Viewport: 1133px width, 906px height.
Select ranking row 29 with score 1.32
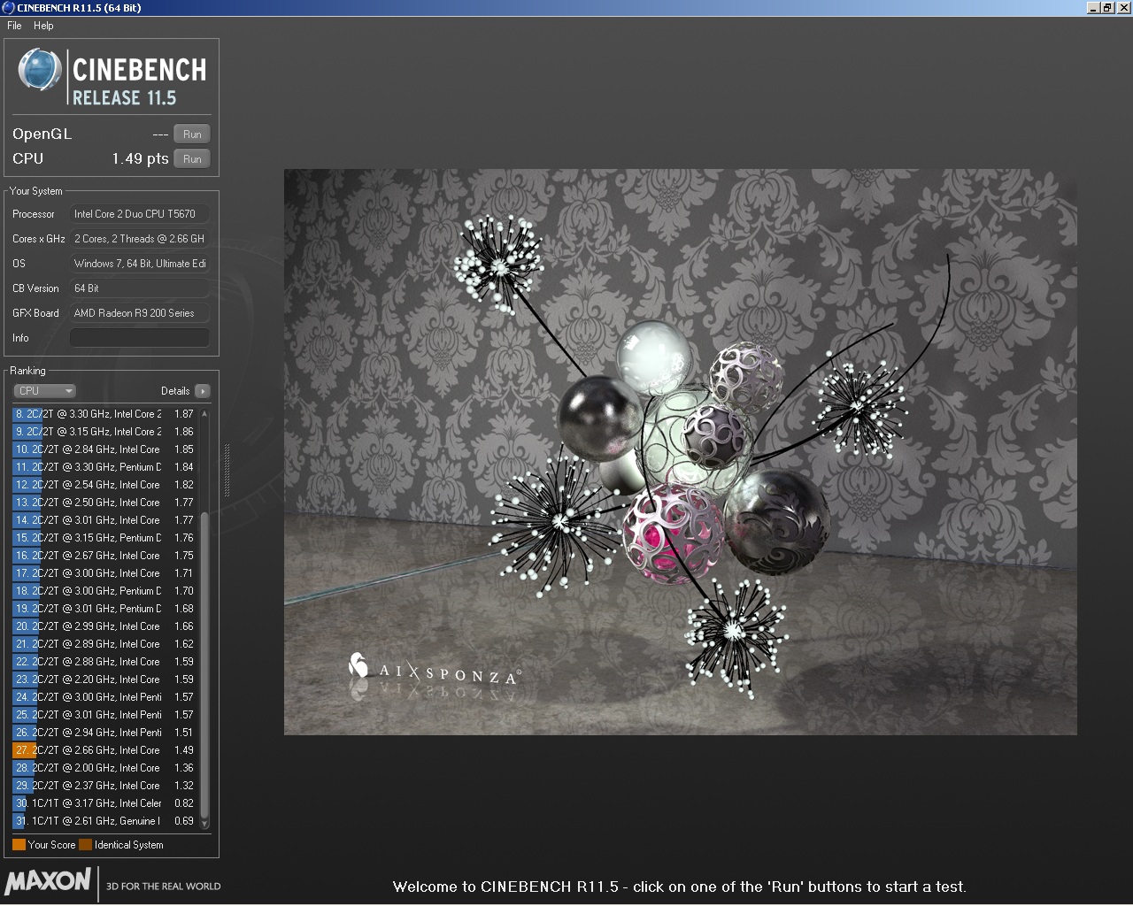(x=104, y=786)
